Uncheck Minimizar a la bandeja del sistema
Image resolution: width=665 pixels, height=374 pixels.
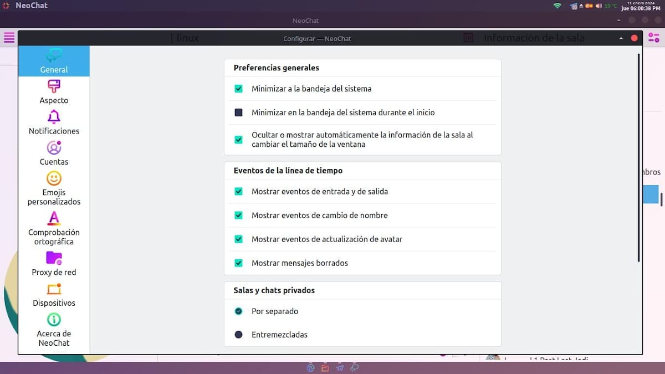click(238, 89)
